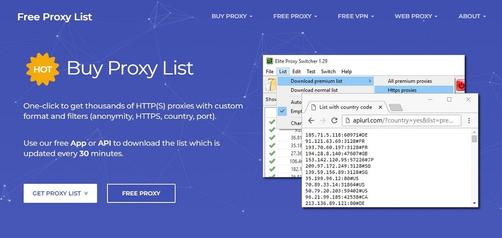The image size is (502, 238).
Task: Open the Help menu in Proxy Switcher
Action: click(x=346, y=72)
